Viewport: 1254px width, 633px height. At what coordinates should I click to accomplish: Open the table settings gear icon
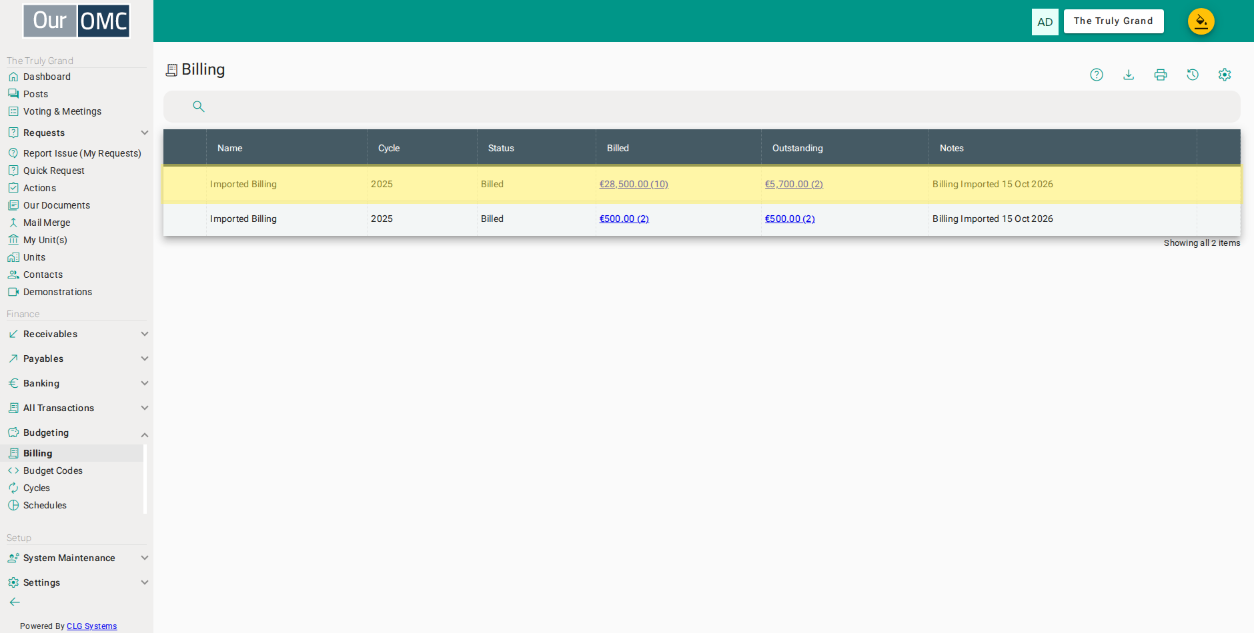coord(1225,75)
